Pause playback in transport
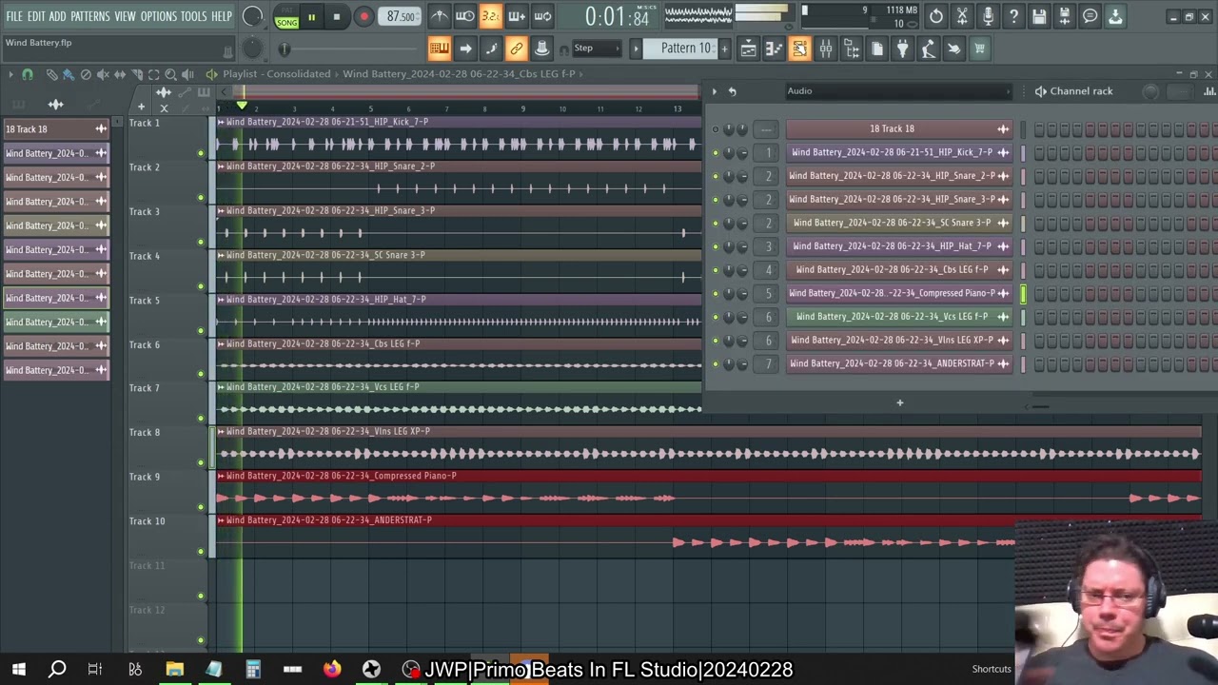 pyautogui.click(x=311, y=17)
